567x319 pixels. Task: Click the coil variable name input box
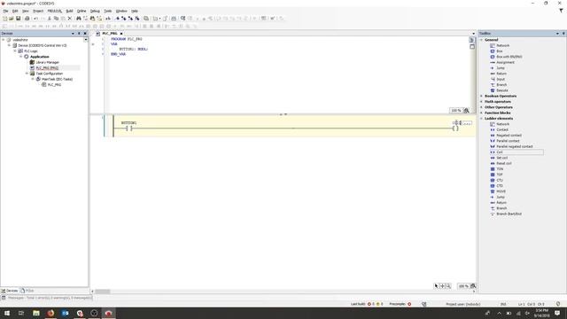click(457, 123)
